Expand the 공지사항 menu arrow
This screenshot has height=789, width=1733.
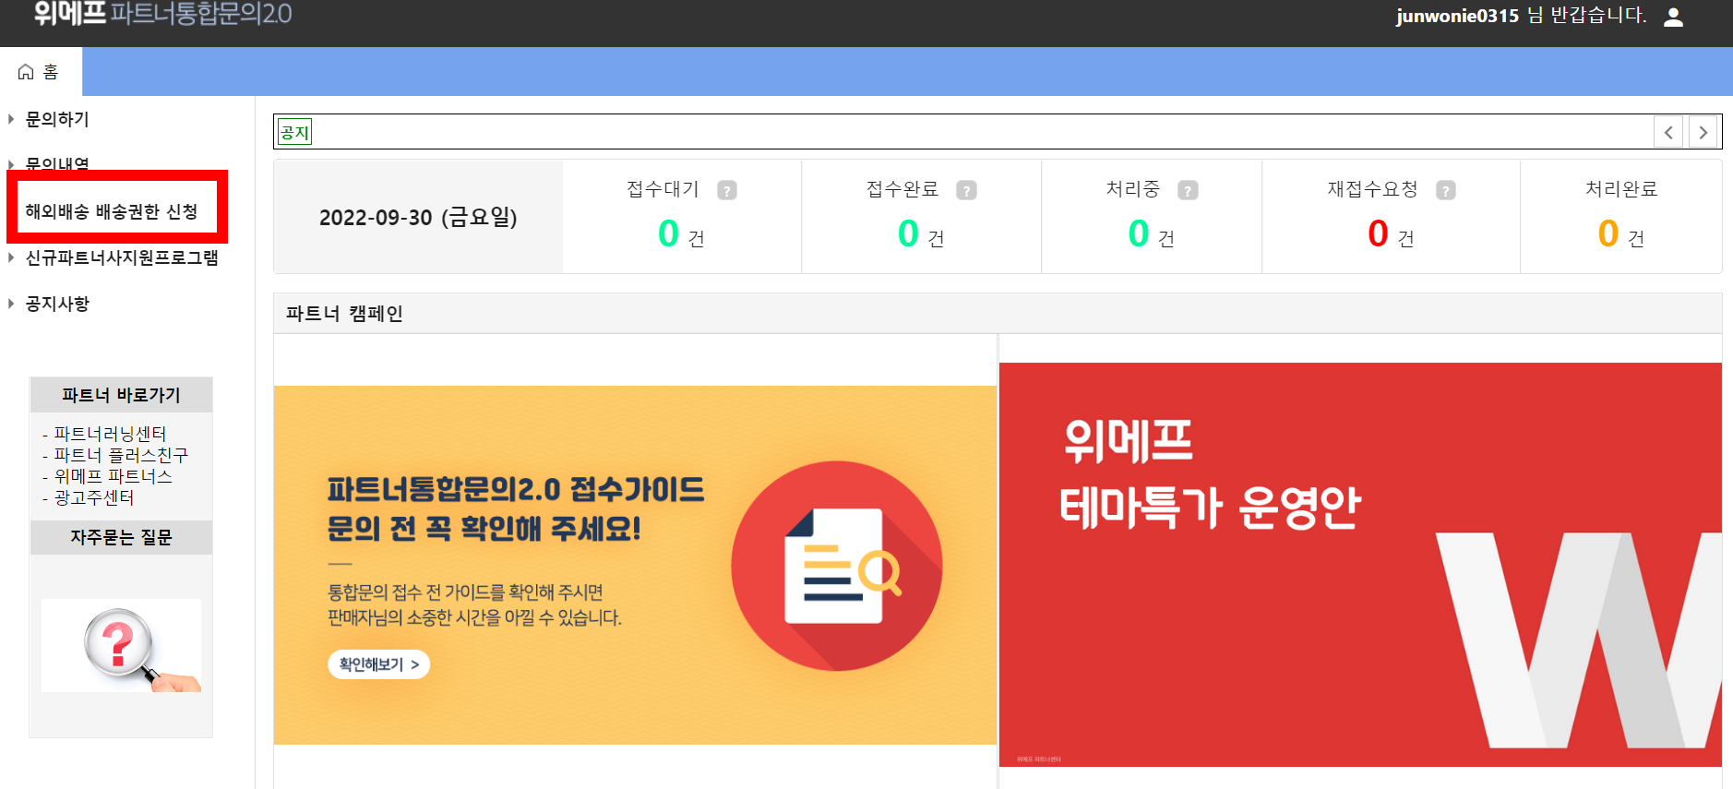(x=11, y=304)
